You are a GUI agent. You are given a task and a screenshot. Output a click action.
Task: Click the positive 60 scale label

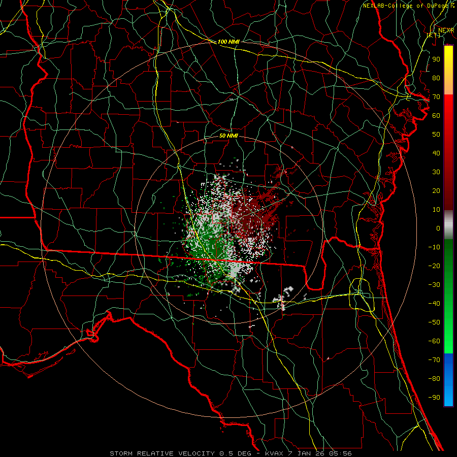[436, 115]
